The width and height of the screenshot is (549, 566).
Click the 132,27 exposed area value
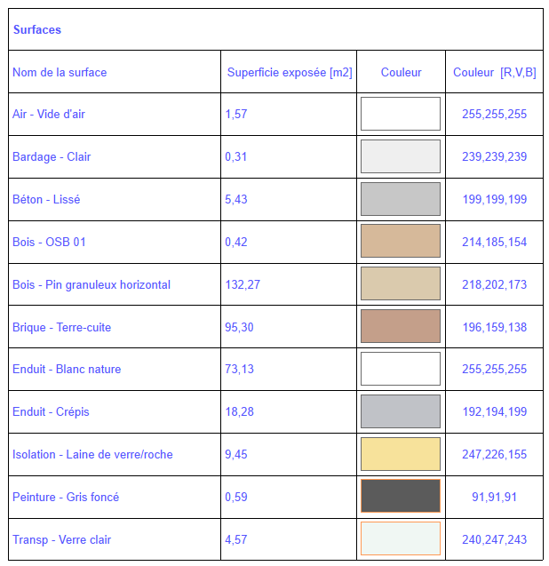(243, 285)
